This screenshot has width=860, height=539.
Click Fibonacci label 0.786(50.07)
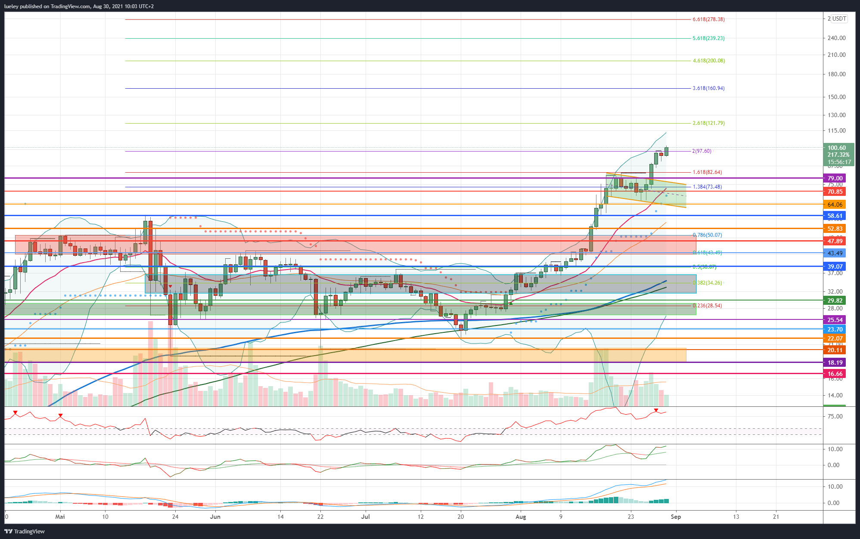[x=707, y=235]
